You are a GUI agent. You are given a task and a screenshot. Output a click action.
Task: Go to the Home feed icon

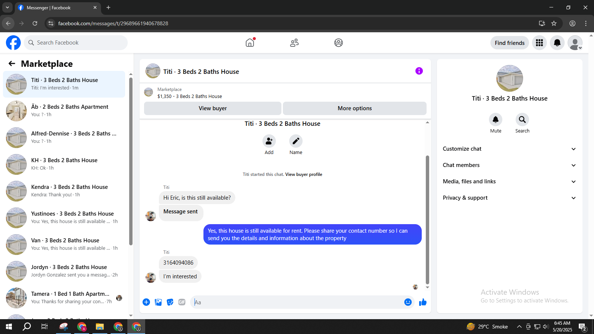pos(250,43)
